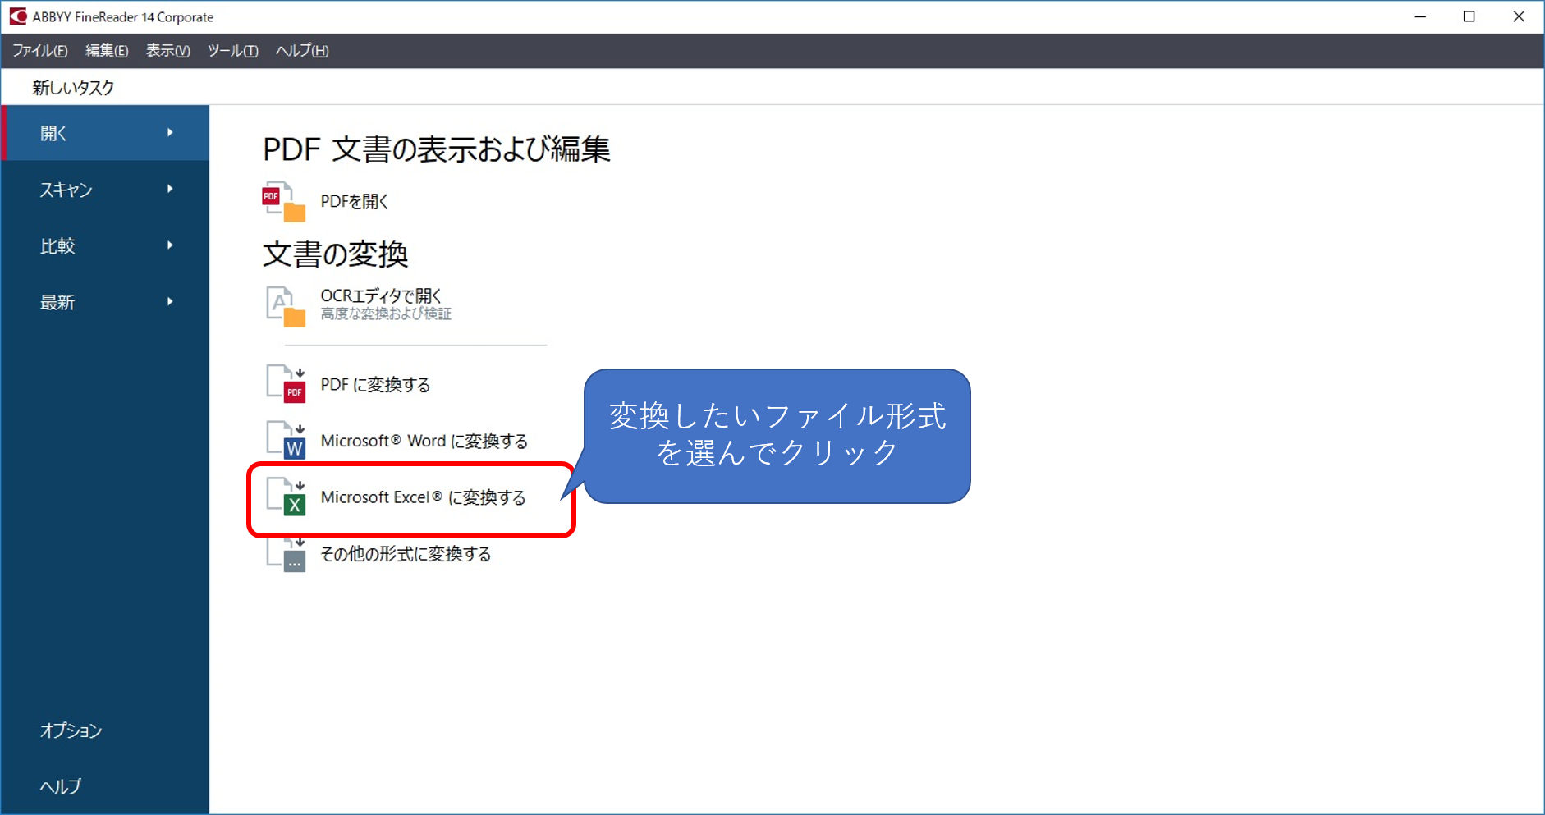Click the Microsoft Excel conversion icon
Screen dimensions: 1545x815
[286, 497]
